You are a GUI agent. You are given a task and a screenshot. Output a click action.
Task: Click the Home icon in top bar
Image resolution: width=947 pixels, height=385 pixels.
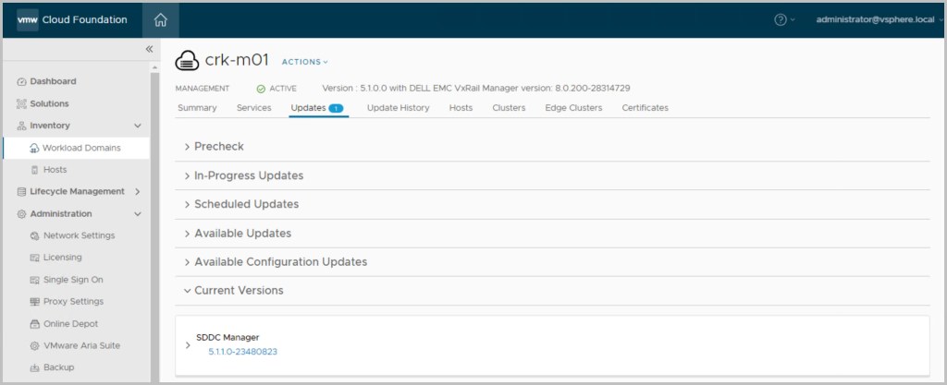[x=161, y=19]
